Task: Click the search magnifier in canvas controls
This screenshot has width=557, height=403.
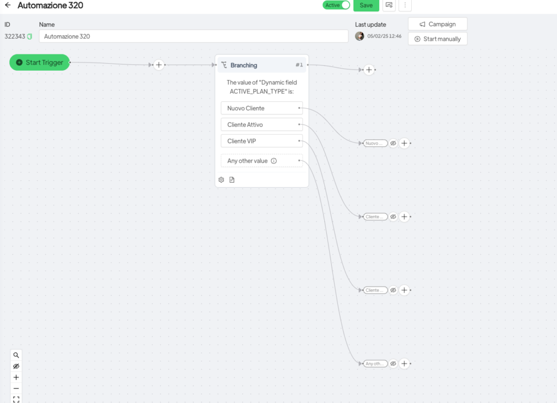Action: [16, 355]
